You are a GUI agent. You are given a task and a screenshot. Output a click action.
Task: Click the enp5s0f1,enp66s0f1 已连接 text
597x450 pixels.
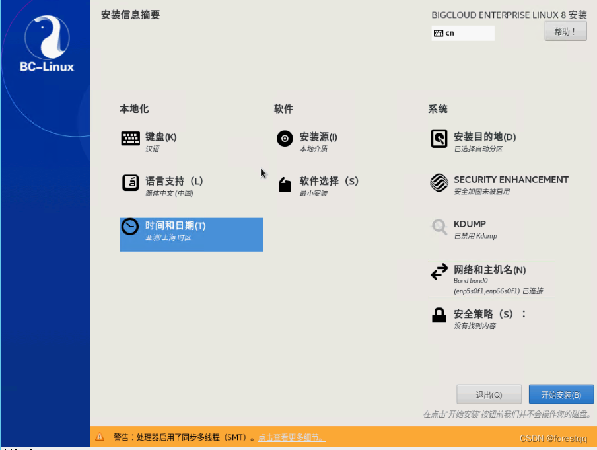pyautogui.click(x=499, y=291)
